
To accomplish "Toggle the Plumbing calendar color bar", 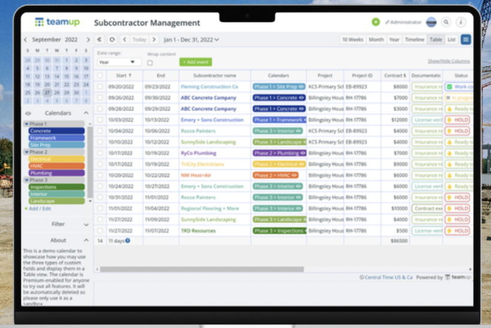I will pos(56,173).
